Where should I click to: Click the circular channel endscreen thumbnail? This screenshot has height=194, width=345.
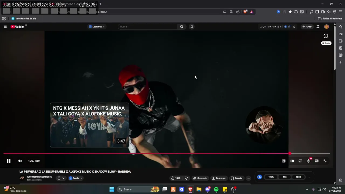[264, 125]
